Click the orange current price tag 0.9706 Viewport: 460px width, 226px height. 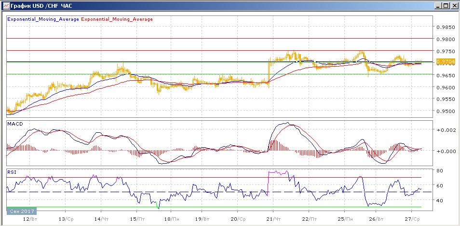[x=443, y=62]
